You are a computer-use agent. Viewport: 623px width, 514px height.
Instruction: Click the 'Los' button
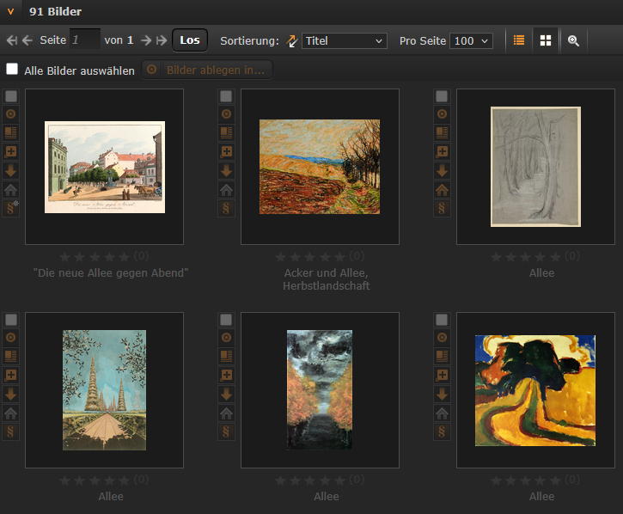190,40
